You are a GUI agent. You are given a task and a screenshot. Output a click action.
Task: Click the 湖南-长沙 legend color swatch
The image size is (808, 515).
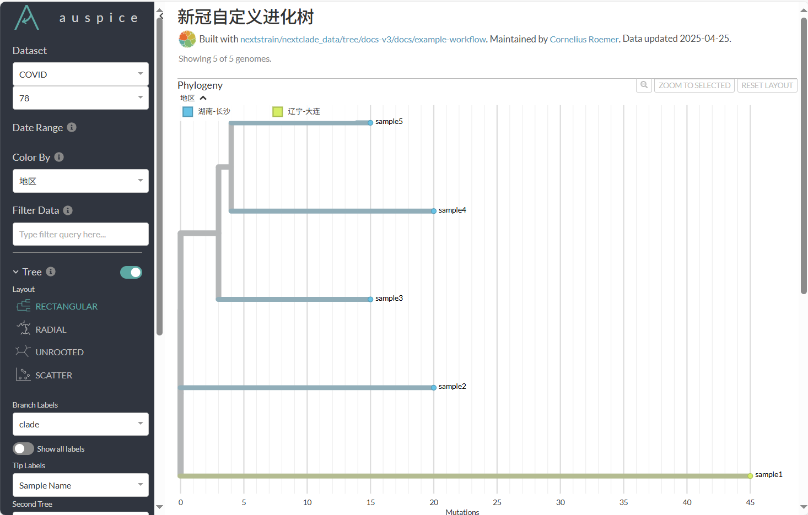point(187,111)
